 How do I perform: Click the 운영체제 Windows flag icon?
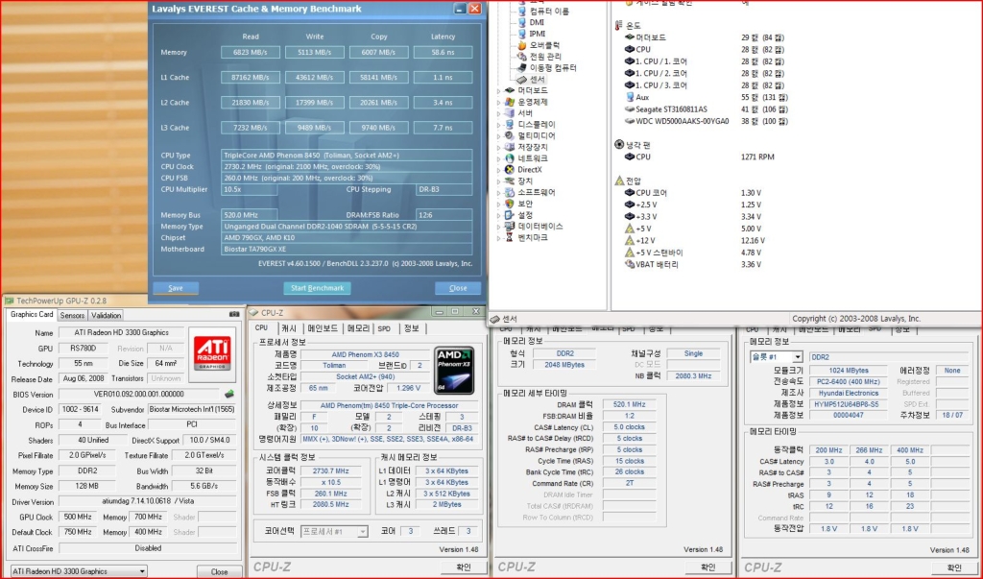click(510, 102)
